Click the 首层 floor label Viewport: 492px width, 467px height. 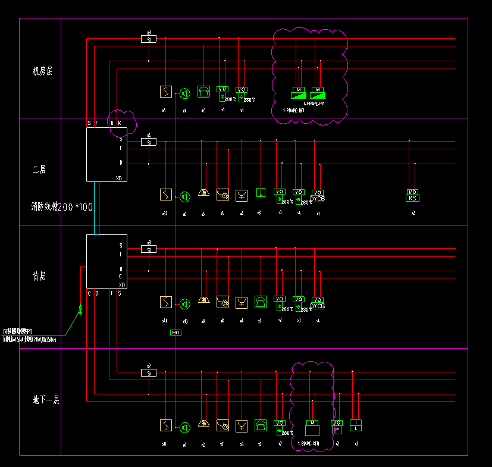[x=39, y=276]
